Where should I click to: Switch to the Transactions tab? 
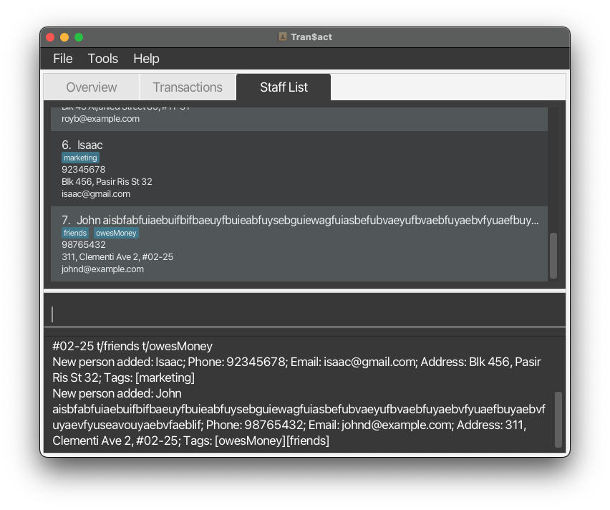tap(188, 87)
